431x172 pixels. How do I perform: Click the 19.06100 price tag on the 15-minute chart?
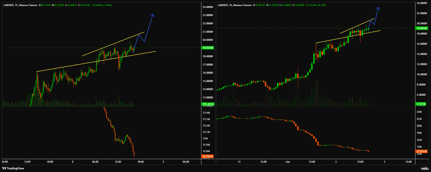click(208, 48)
